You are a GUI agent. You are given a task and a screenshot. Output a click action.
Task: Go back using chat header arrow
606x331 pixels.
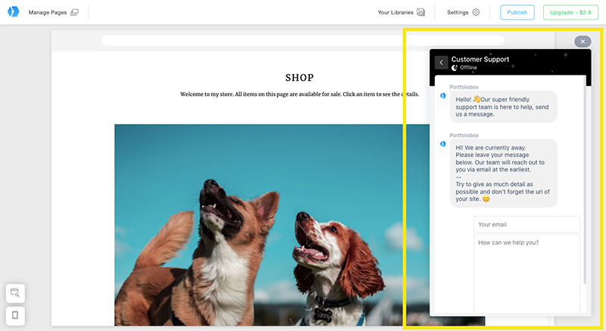point(442,62)
